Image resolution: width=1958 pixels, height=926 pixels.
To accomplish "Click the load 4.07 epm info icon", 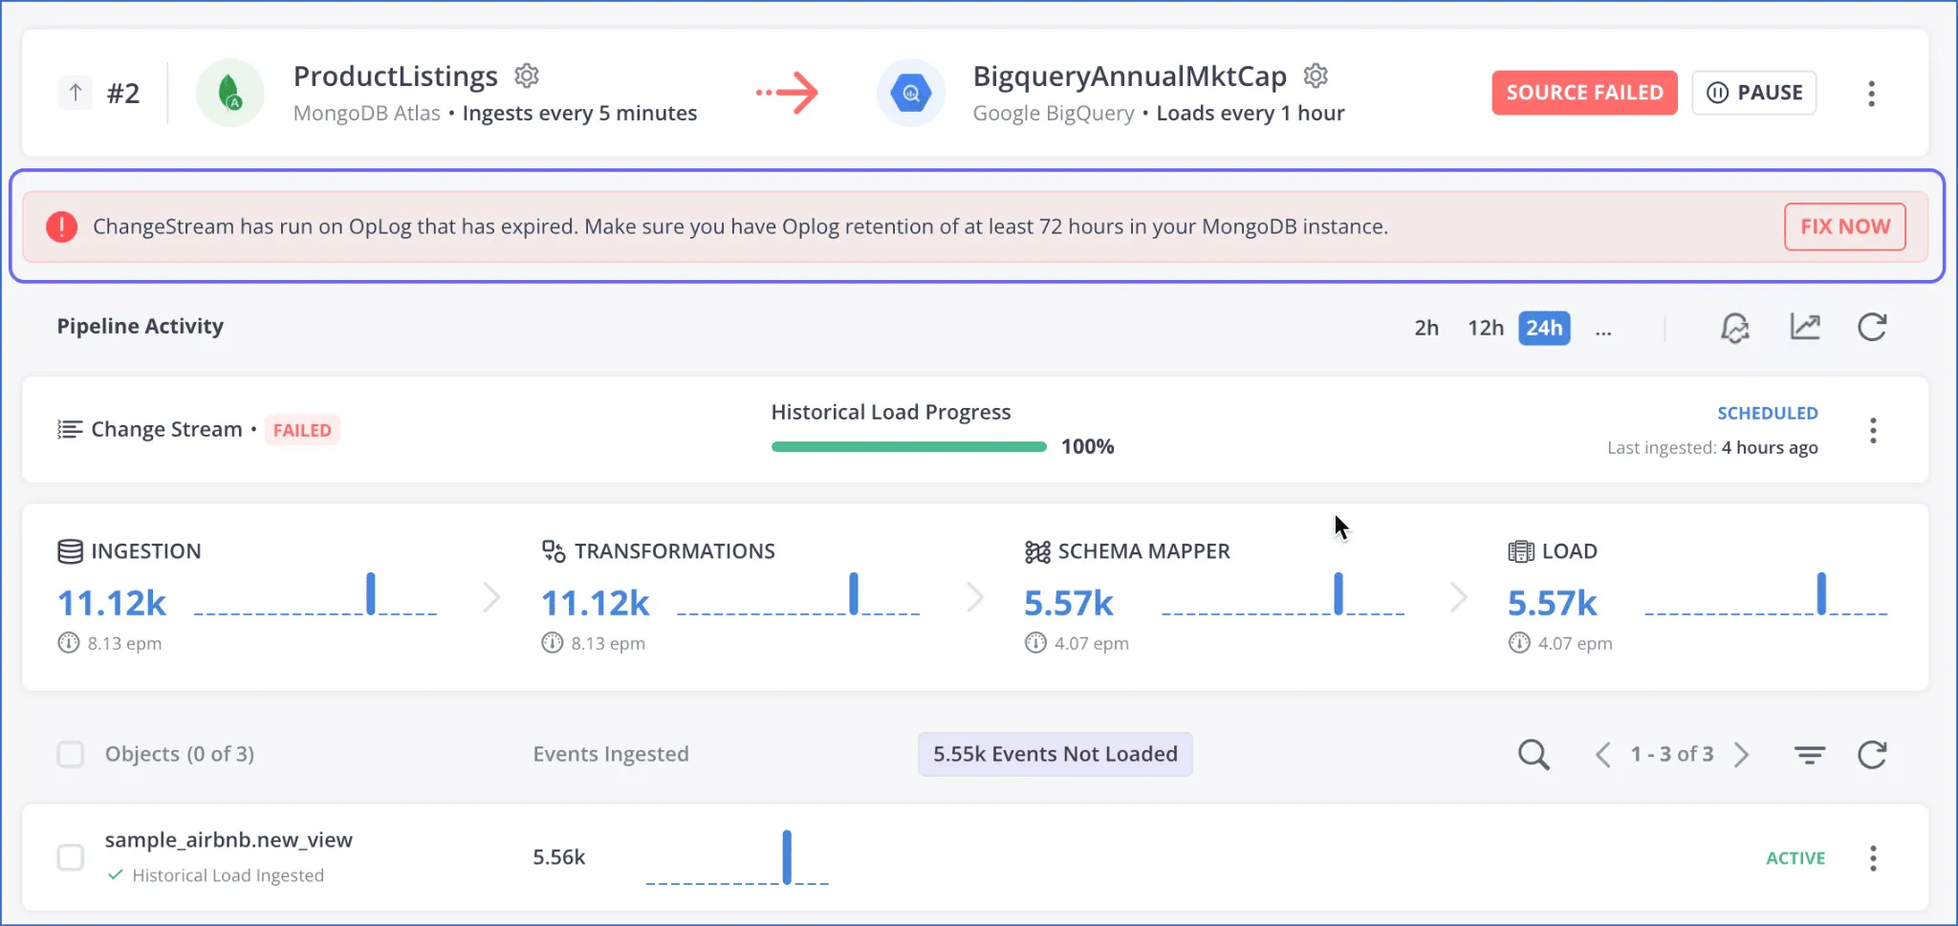I will pyautogui.click(x=1519, y=643).
